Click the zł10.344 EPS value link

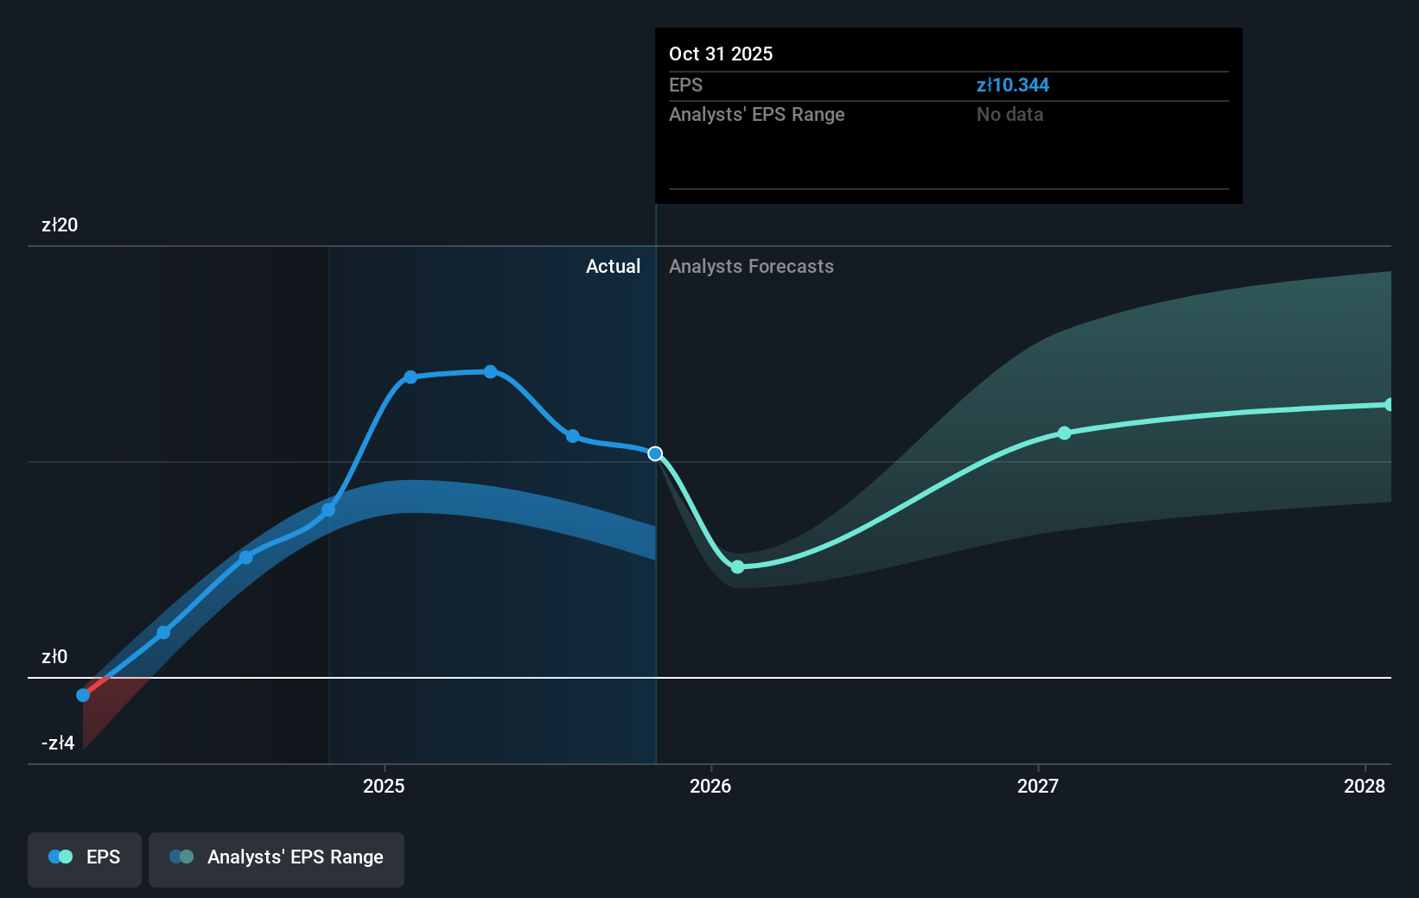pos(1012,85)
